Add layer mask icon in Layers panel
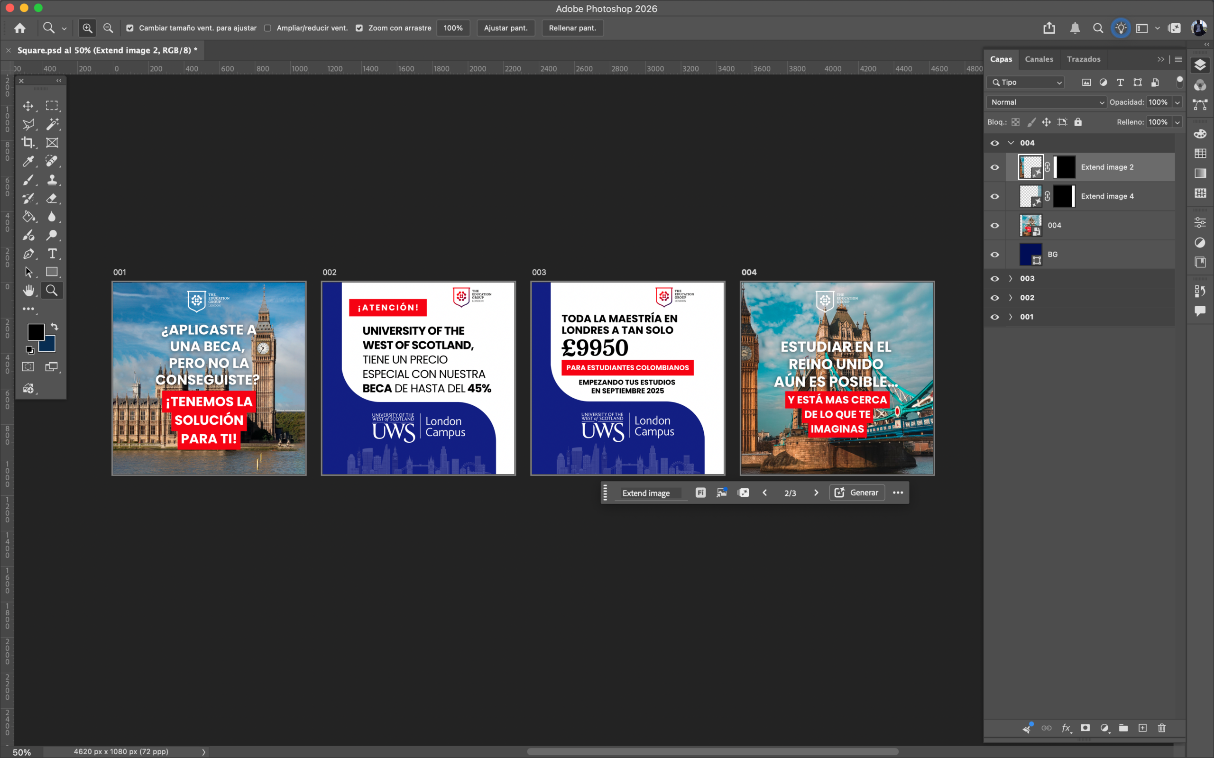The height and width of the screenshot is (758, 1214). pos(1085,728)
